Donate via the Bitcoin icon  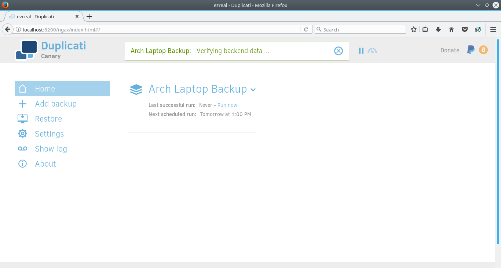coord(483,50)
